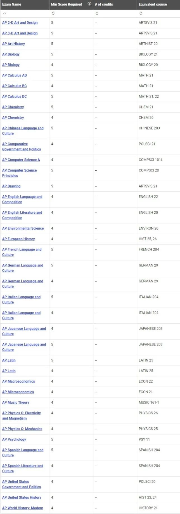This screenshot has width=180, height=514.
Task: Open the AP Drawing exam link
Action: pos(11,186)
